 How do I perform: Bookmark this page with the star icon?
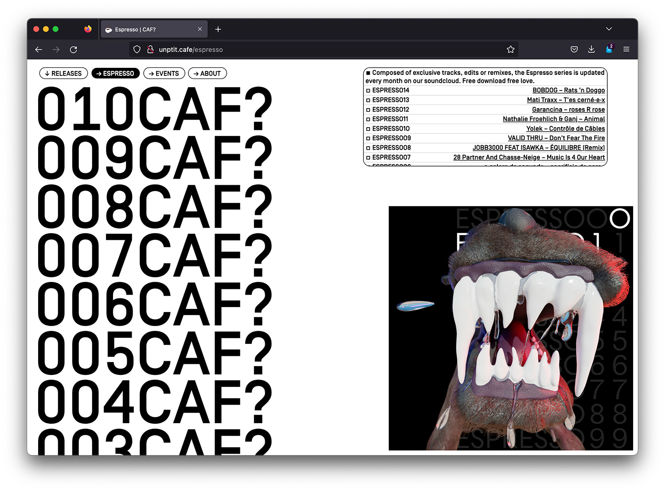point(510,50)
